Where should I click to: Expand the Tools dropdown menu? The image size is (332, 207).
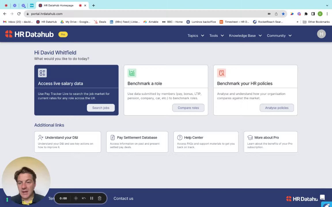[x=216, y=35]
